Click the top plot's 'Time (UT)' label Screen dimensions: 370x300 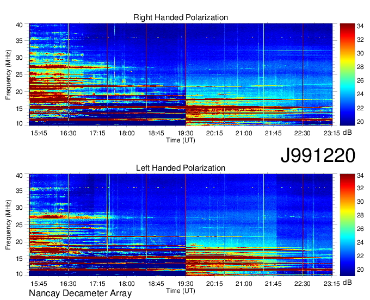tap(181, 140)
